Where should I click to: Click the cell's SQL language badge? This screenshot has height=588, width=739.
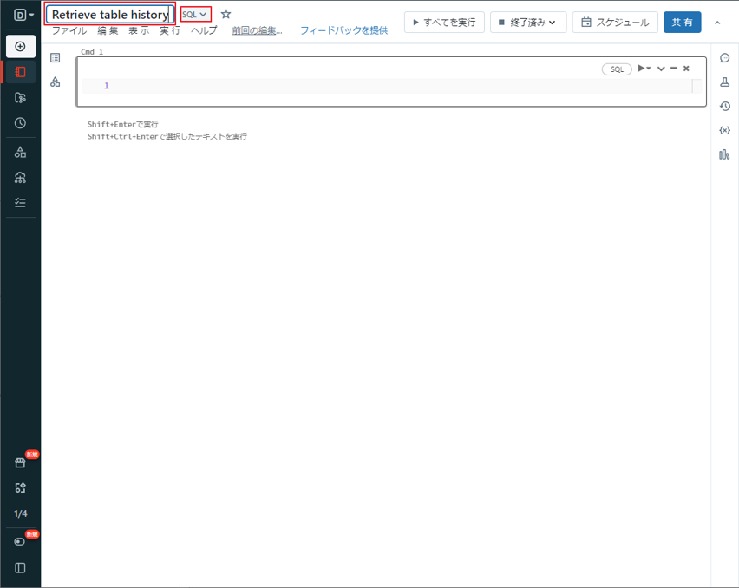tap(617, 69)
